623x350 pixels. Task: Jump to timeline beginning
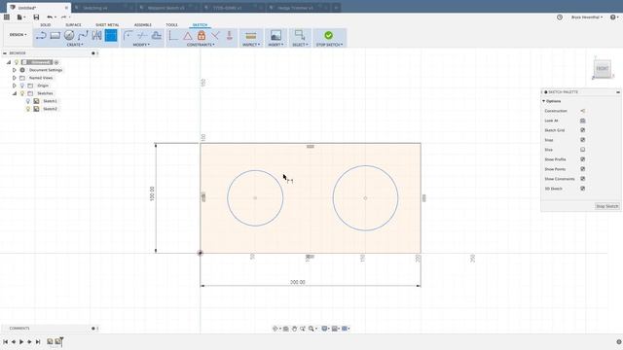click(5, 341)
